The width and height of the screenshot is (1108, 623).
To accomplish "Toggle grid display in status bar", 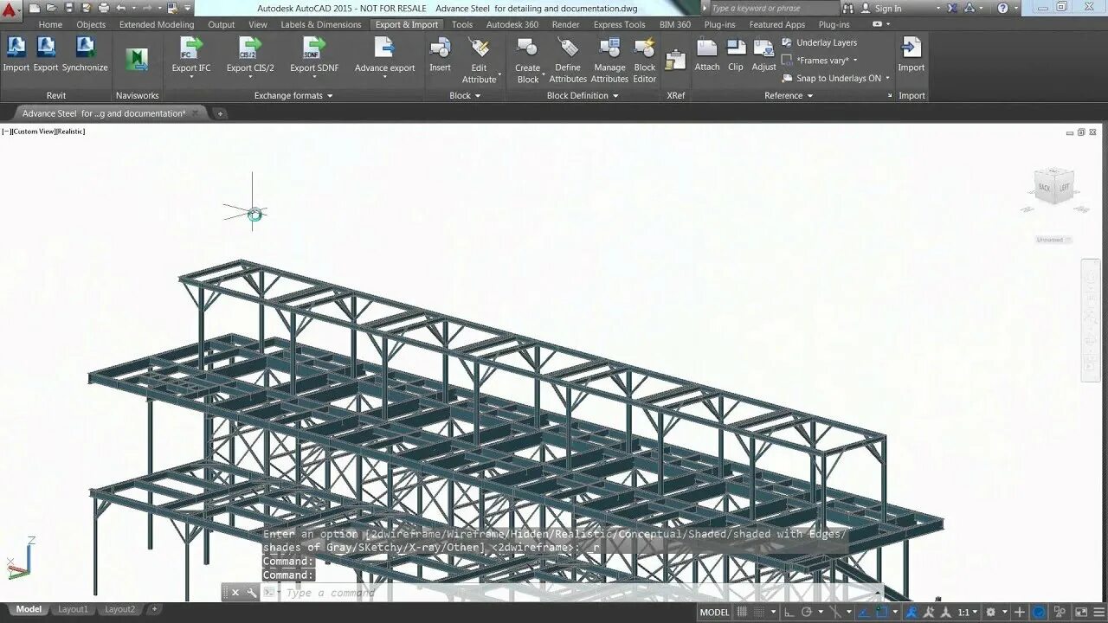I will (742, 612).
